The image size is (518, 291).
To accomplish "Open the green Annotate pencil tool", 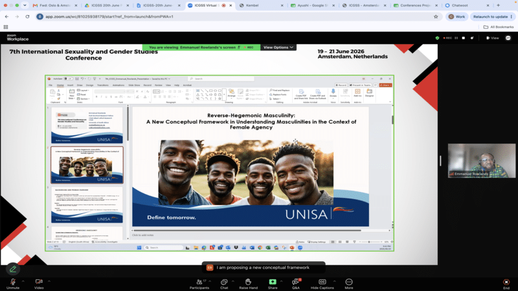I will click(13, 269).
